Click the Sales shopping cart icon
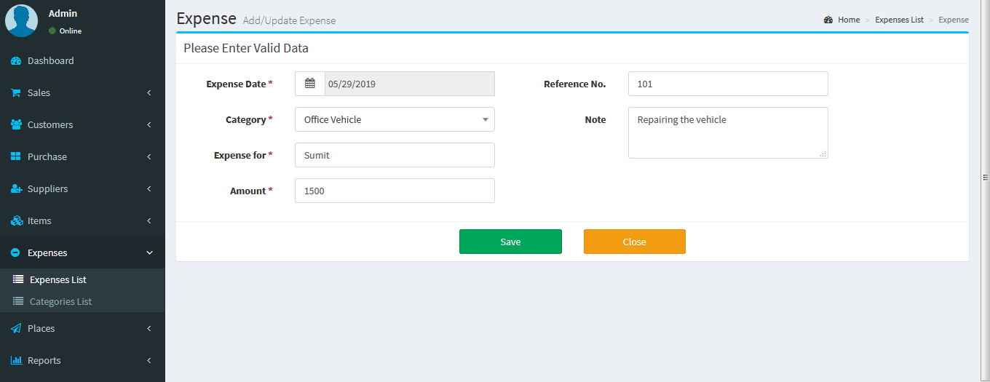Screen dimensions: 990x382 (x=16, y=93)
